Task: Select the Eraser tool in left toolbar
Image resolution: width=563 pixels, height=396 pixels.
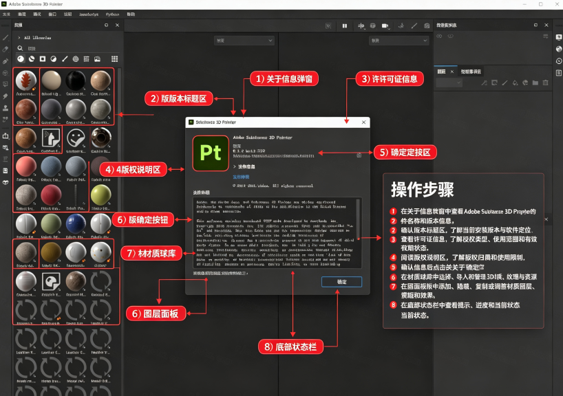Action: click(x=6, y=49)
